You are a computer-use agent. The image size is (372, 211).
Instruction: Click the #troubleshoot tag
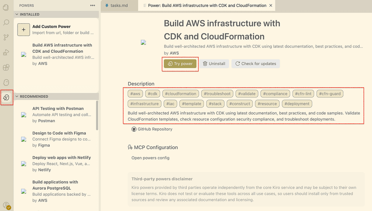point(217,94)
